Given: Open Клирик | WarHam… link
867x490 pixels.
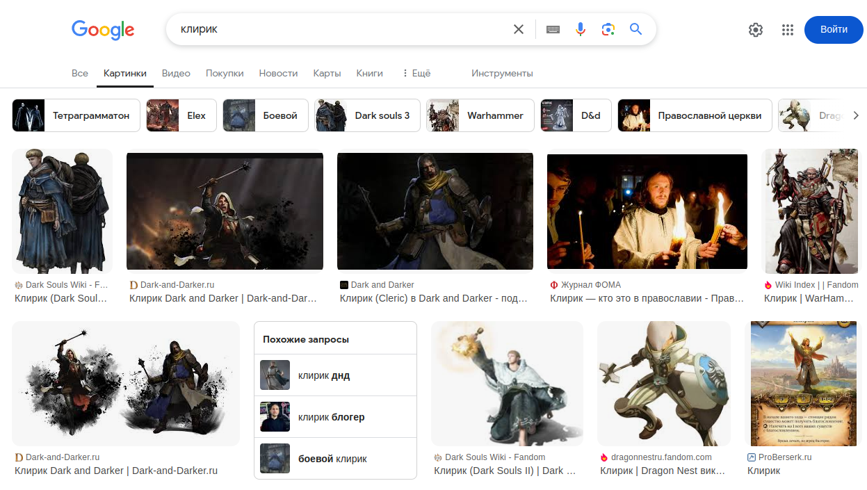Looking at the screenshot, I should point(809,298).
